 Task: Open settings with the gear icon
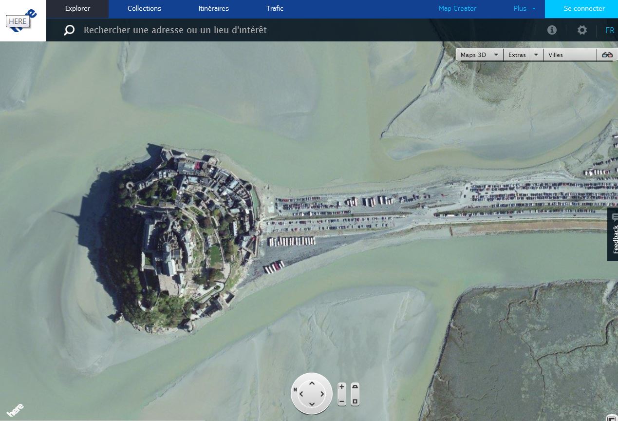582,30
